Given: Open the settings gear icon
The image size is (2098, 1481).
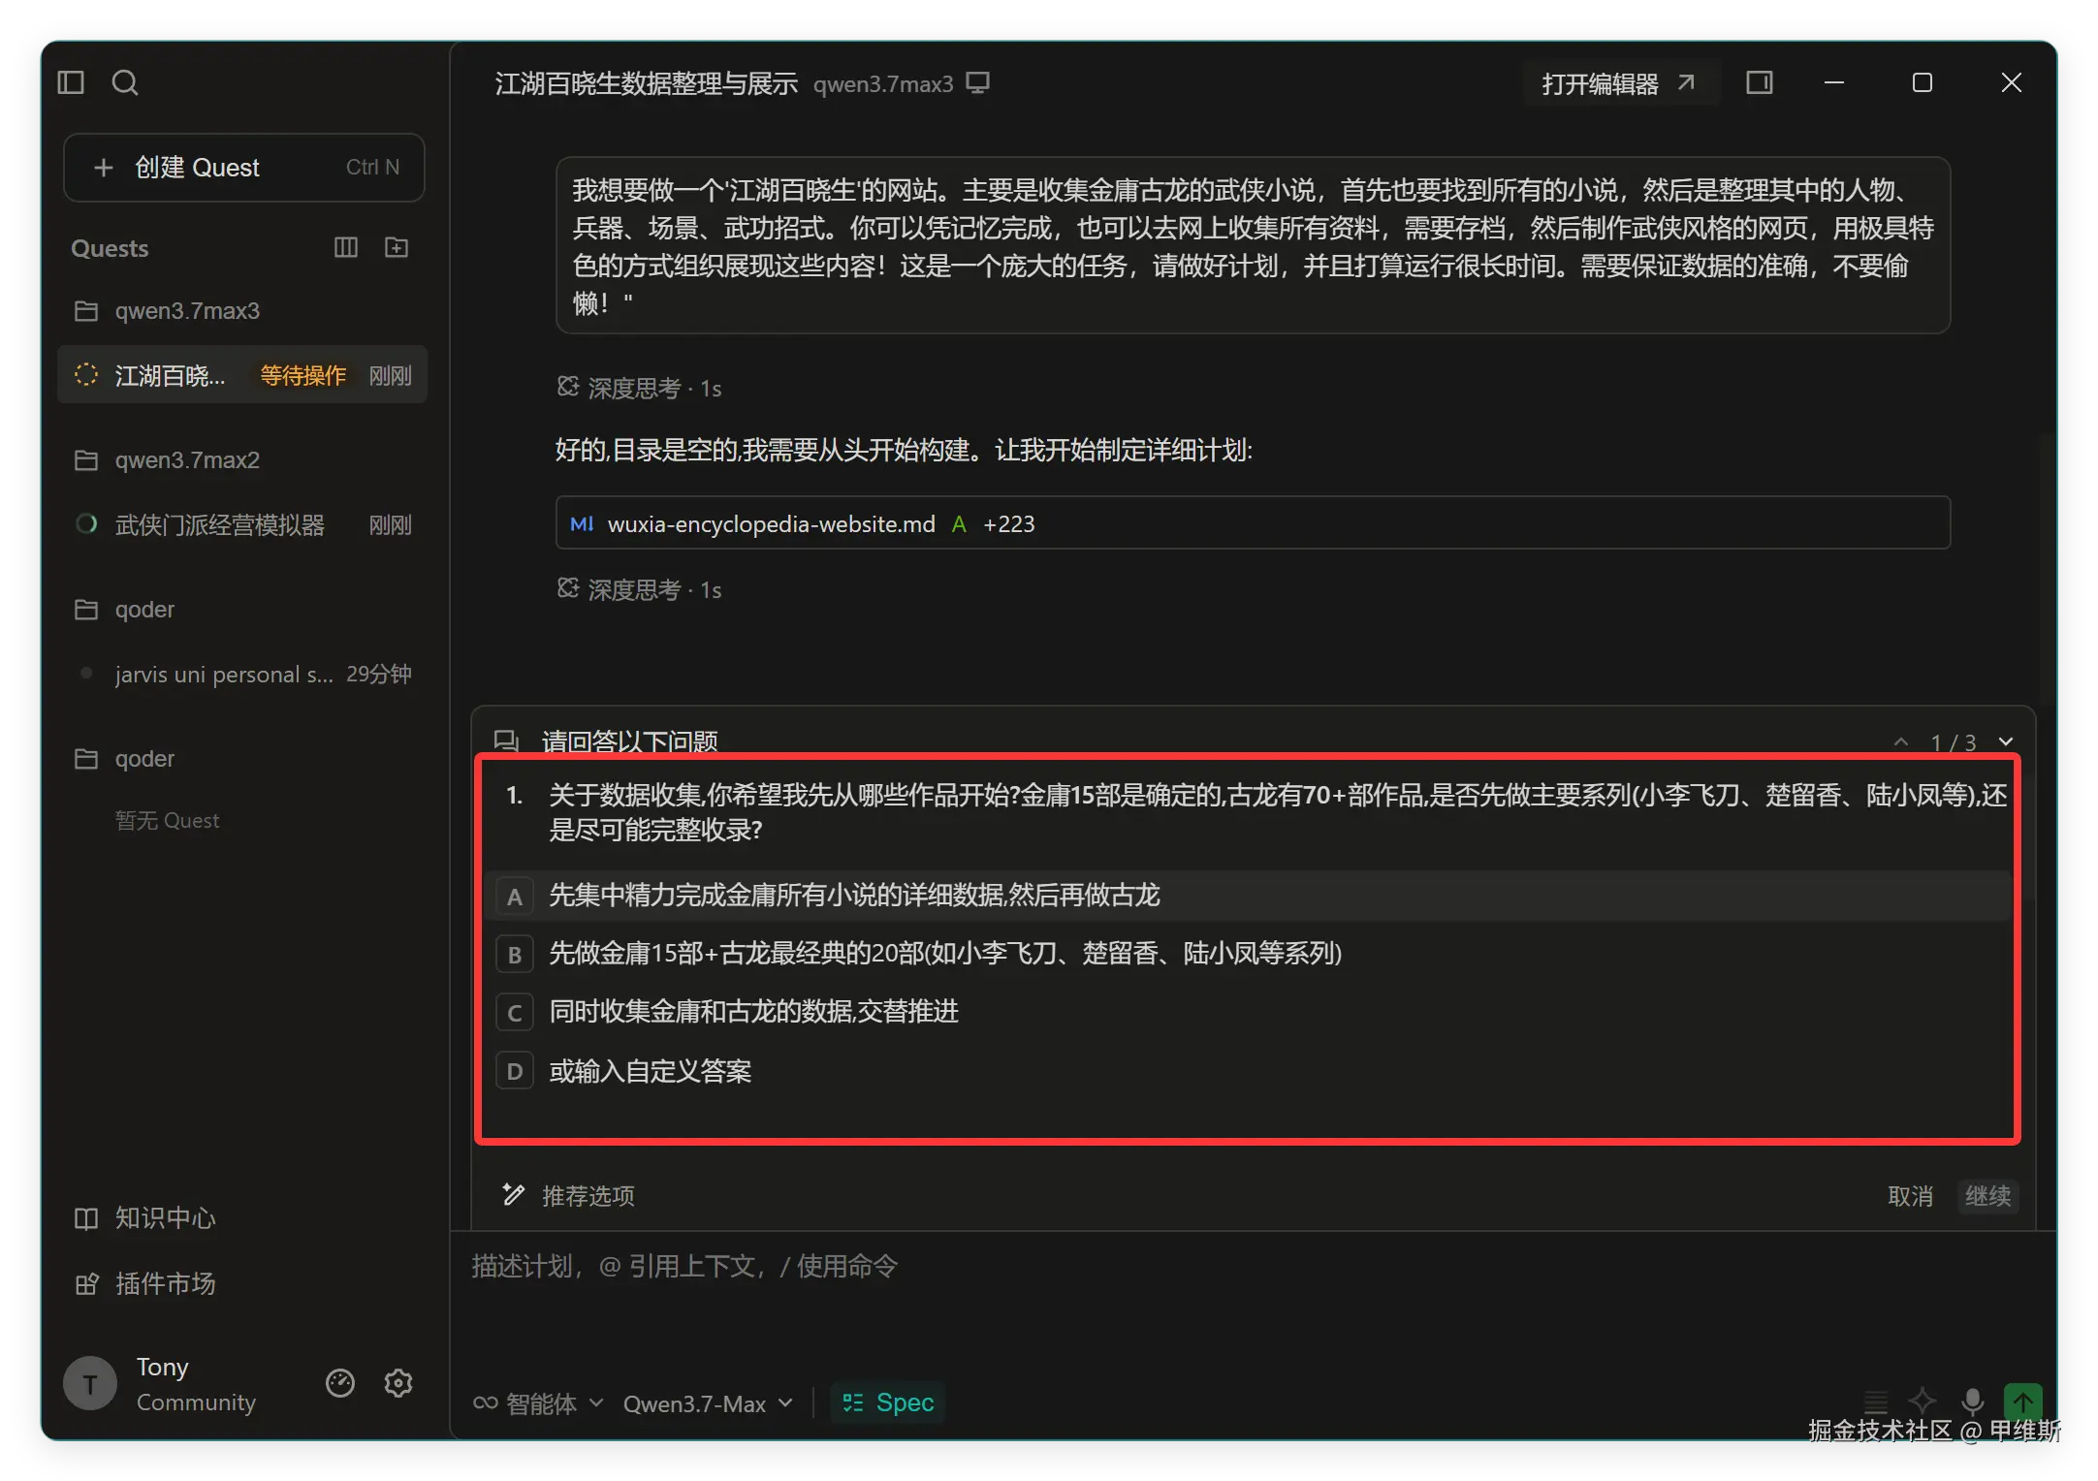Looking at the screenshot, I should (x=398, y=1383).
